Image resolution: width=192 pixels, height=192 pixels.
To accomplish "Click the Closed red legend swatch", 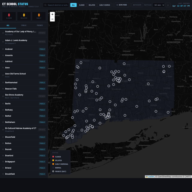I will [53, 157].
